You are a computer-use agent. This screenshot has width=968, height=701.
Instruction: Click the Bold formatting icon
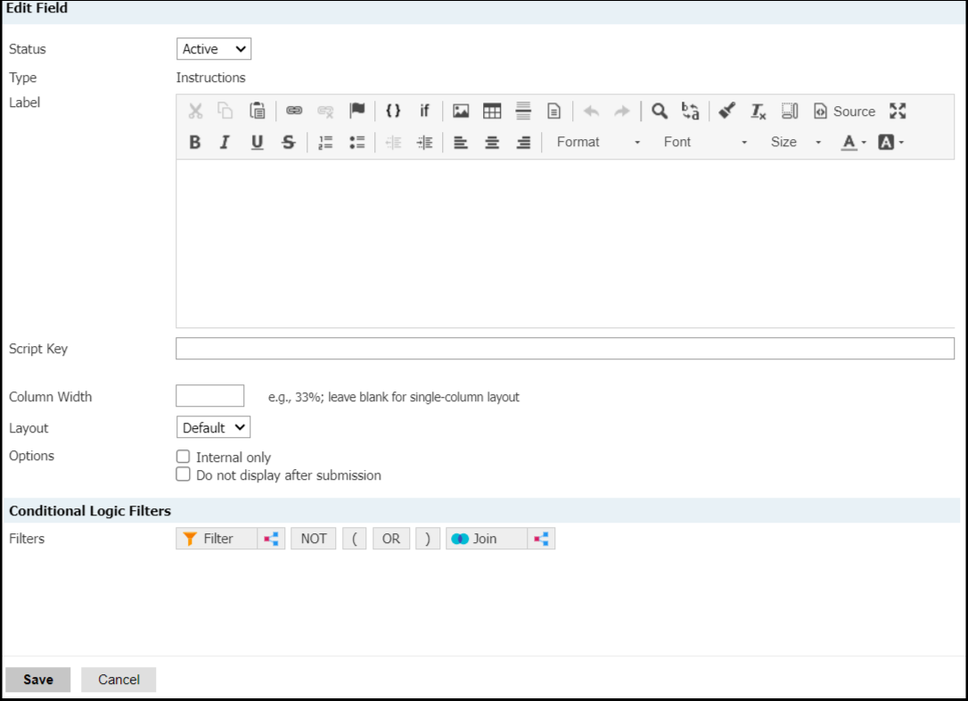195,143
